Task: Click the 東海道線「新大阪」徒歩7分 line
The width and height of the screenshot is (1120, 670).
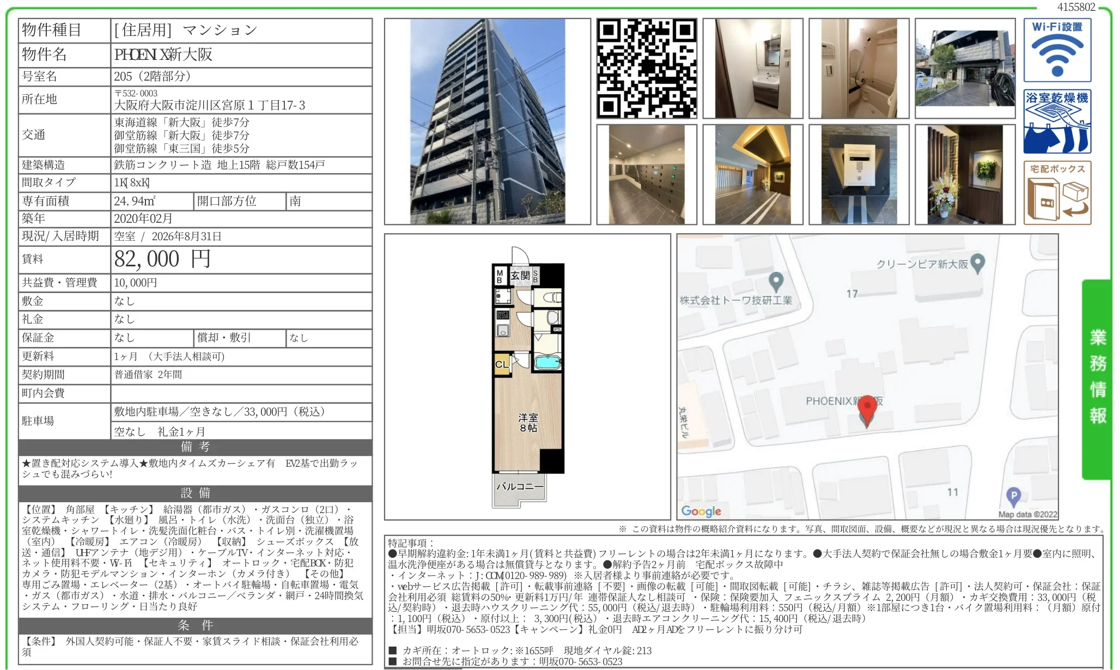Action: (181, 122)
